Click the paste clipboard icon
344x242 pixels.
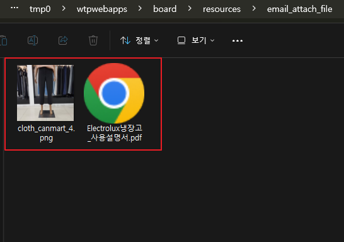[x=4, y=40]
